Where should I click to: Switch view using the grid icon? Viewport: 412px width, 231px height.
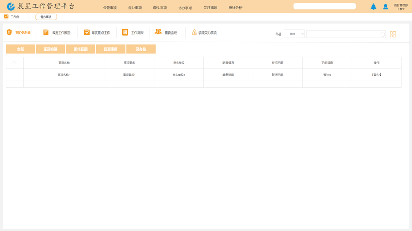pyautogui.click(x=393, y=34)
